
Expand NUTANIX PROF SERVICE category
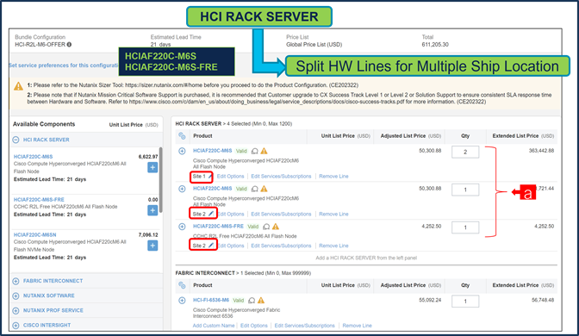pos(16,310)
